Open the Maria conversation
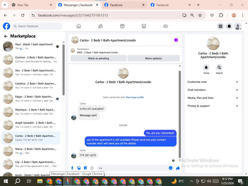This screenshot has width=248, height=186. [31, 151]
